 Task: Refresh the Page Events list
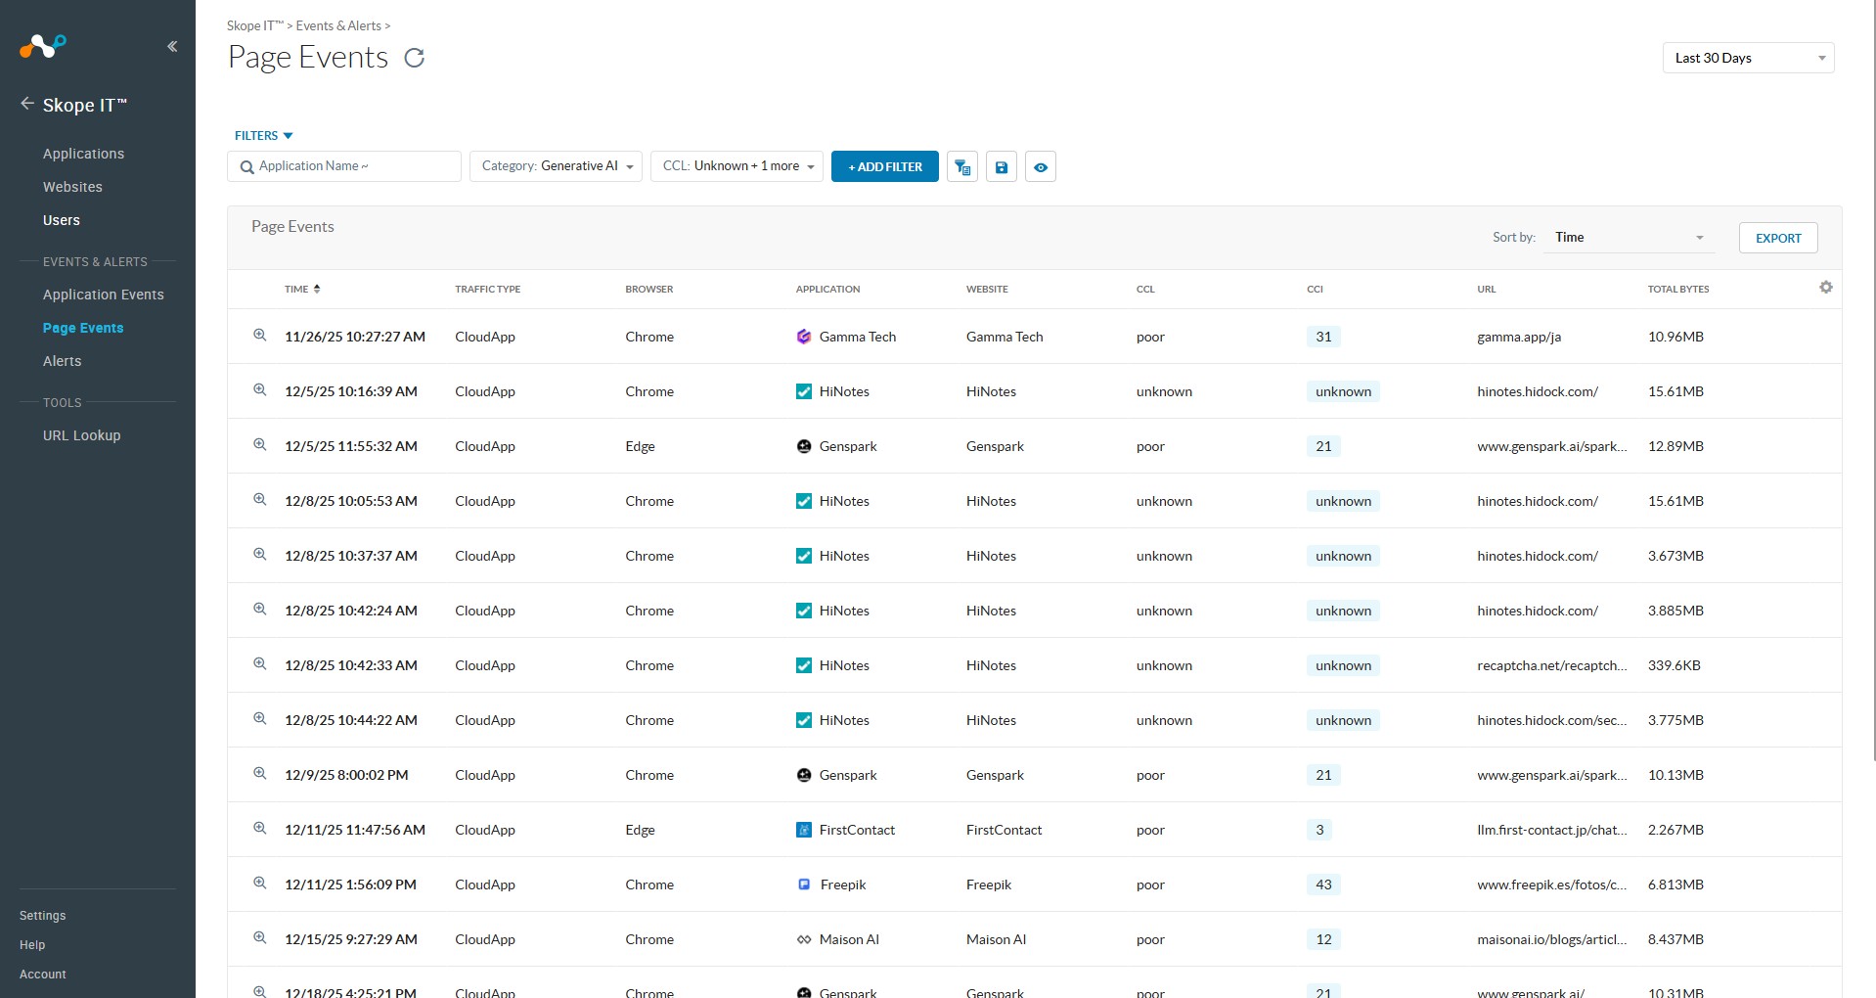415,59
